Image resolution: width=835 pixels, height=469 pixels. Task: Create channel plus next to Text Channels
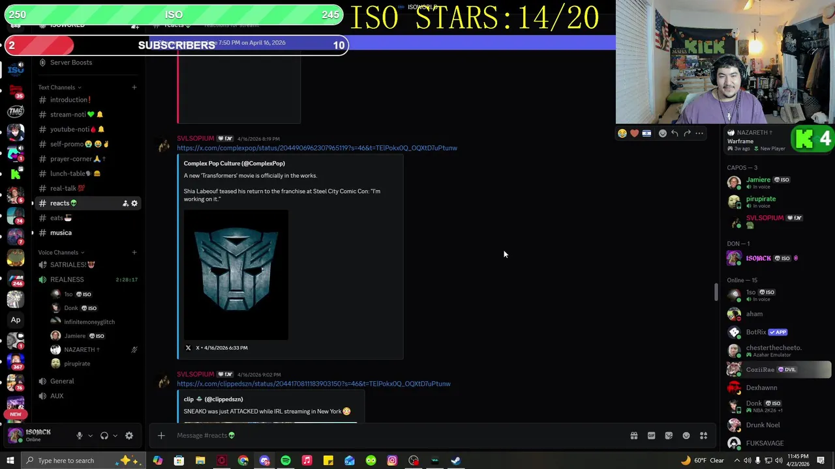(x=134, y=87)
